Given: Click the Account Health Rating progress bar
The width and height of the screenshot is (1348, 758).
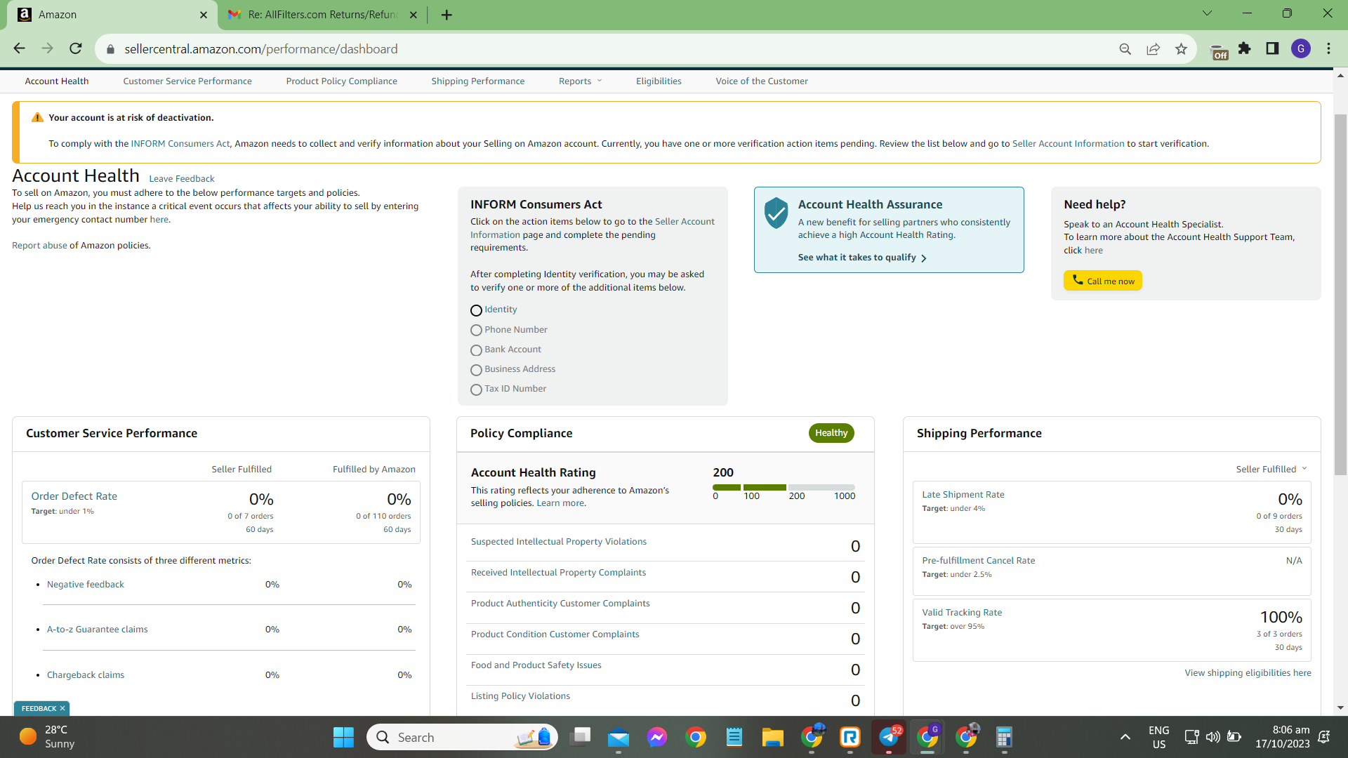Looking at the screenshot, I should 784,487.
